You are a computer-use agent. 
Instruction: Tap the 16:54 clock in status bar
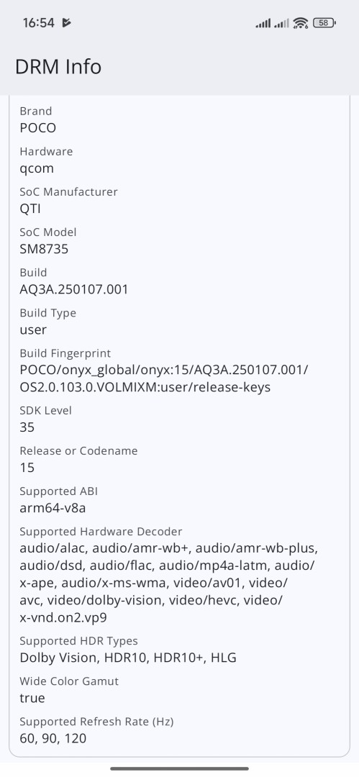point(38,23)
